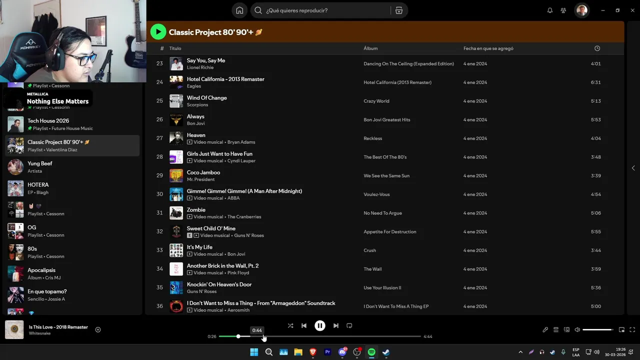Select Tech House 2026 playlist in library

tap(72, 124)
